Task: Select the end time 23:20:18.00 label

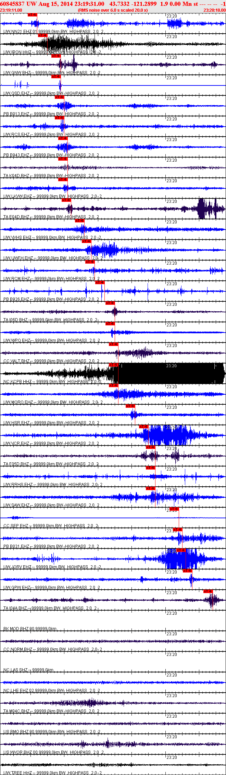Action: tap(215, 10)
